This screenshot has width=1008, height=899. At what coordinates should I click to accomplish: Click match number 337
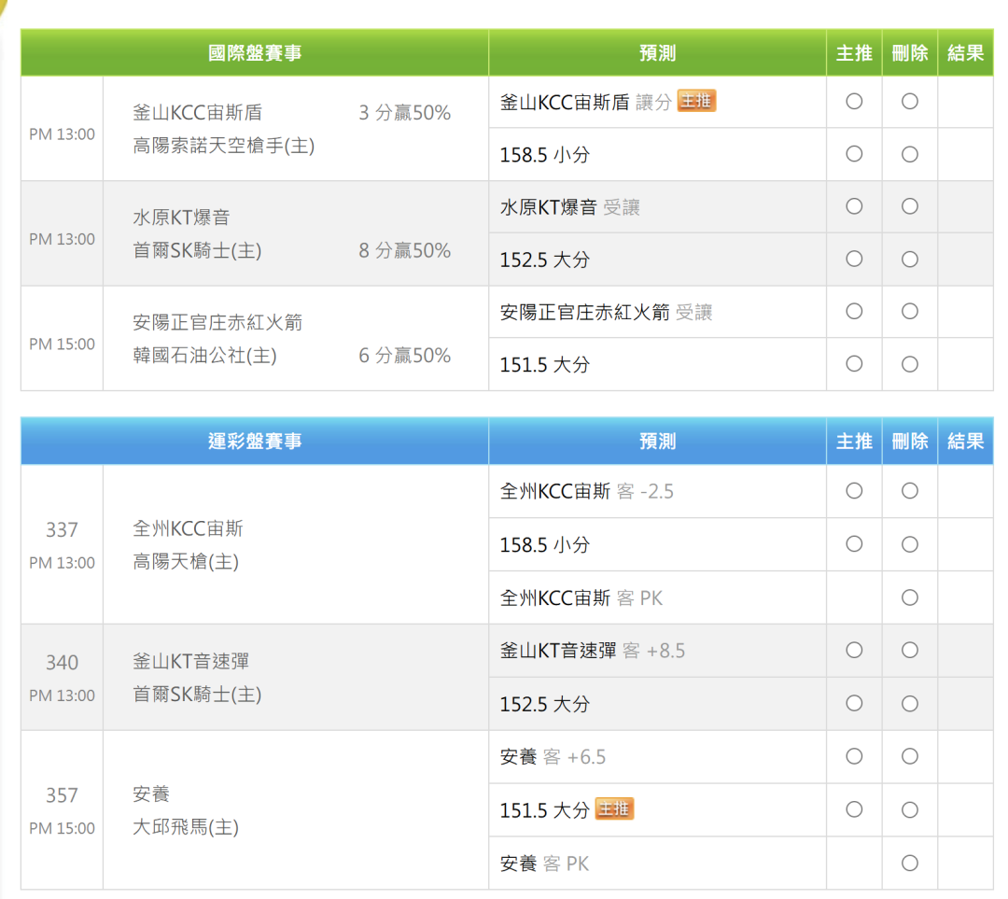[x=62, y=530]
